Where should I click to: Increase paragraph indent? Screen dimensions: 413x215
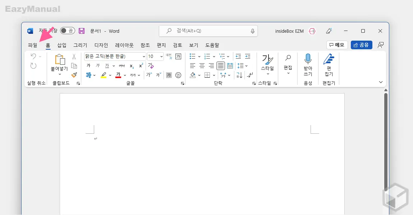(x=248, y=56)
